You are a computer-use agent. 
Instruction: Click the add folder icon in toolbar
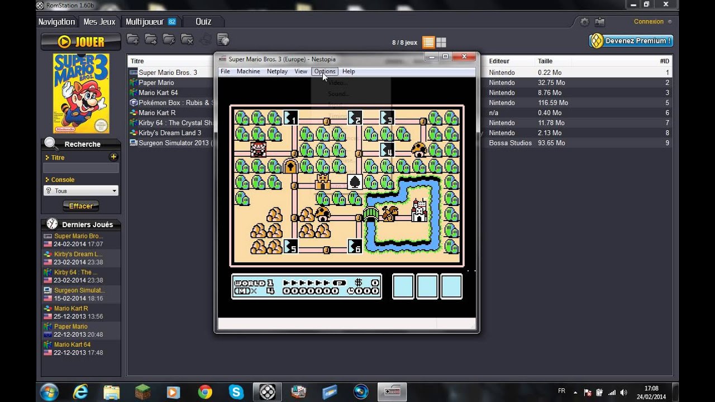(132, 39)
